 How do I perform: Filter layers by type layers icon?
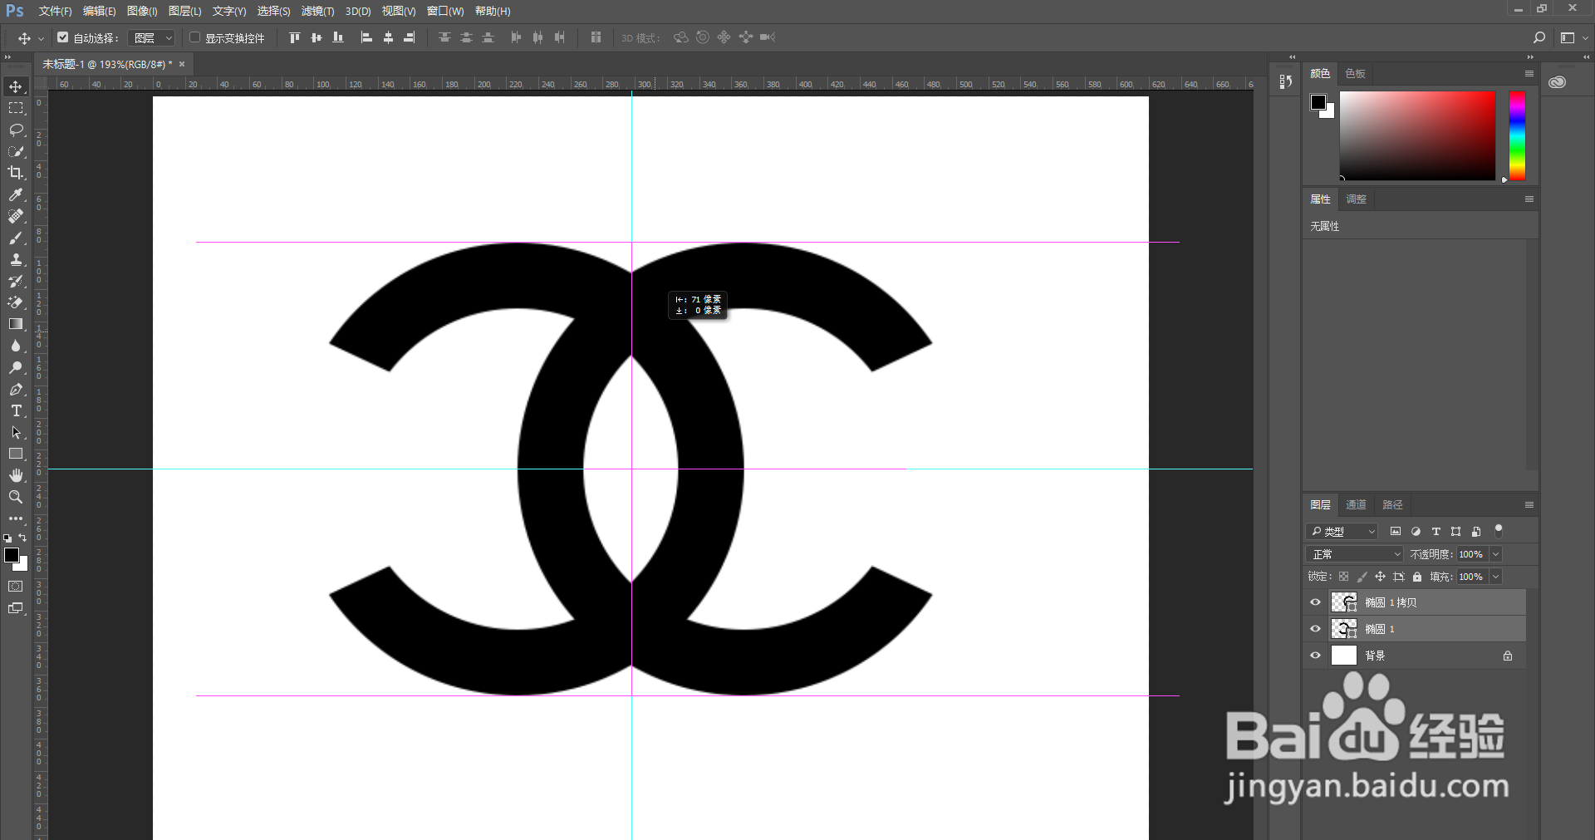(1435, 532)
